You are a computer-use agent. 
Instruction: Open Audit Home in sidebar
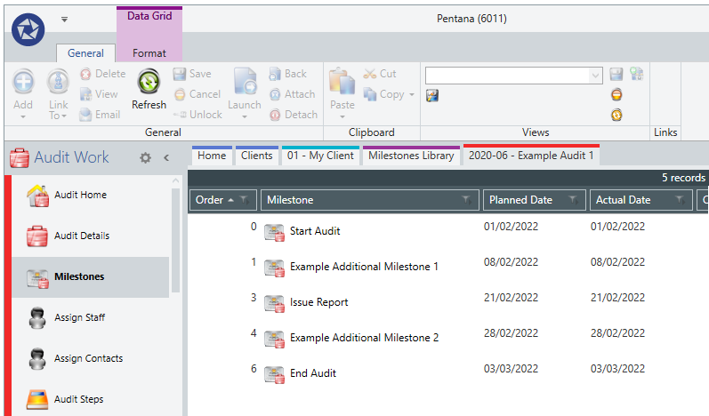pos(91,196)
